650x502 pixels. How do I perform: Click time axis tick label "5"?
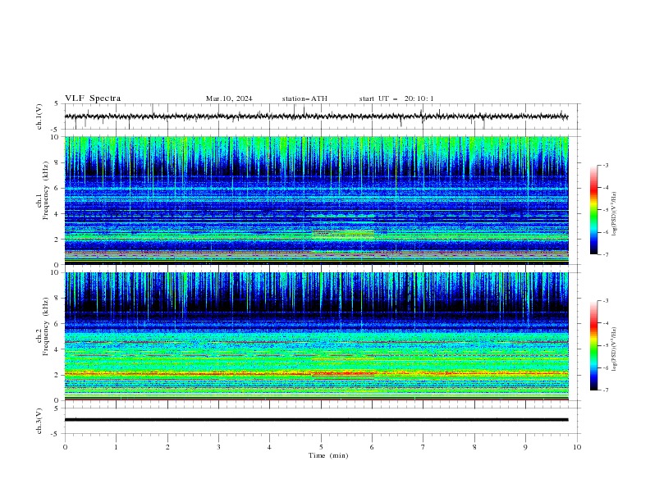321,447
